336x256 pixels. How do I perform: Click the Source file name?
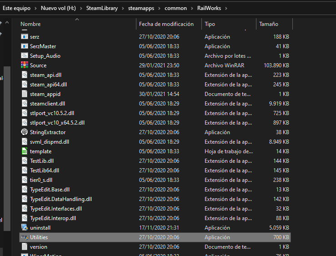click(38, 65)
